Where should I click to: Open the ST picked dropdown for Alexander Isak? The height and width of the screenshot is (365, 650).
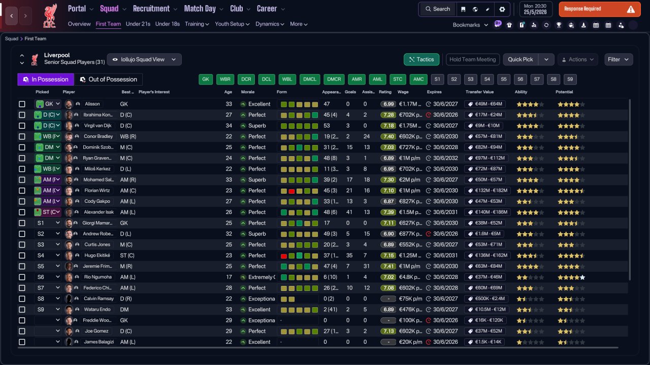(x=48, y=212)
